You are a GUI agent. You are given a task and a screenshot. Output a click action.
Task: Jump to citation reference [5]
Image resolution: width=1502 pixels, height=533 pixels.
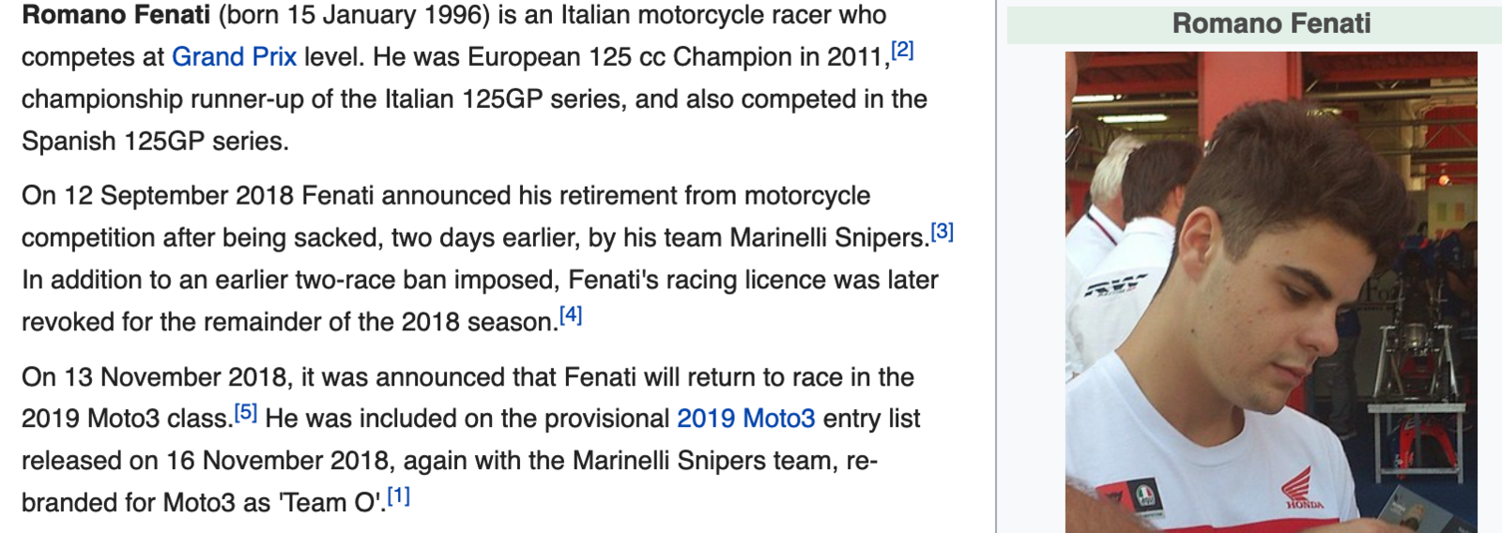tap(245, 412)
